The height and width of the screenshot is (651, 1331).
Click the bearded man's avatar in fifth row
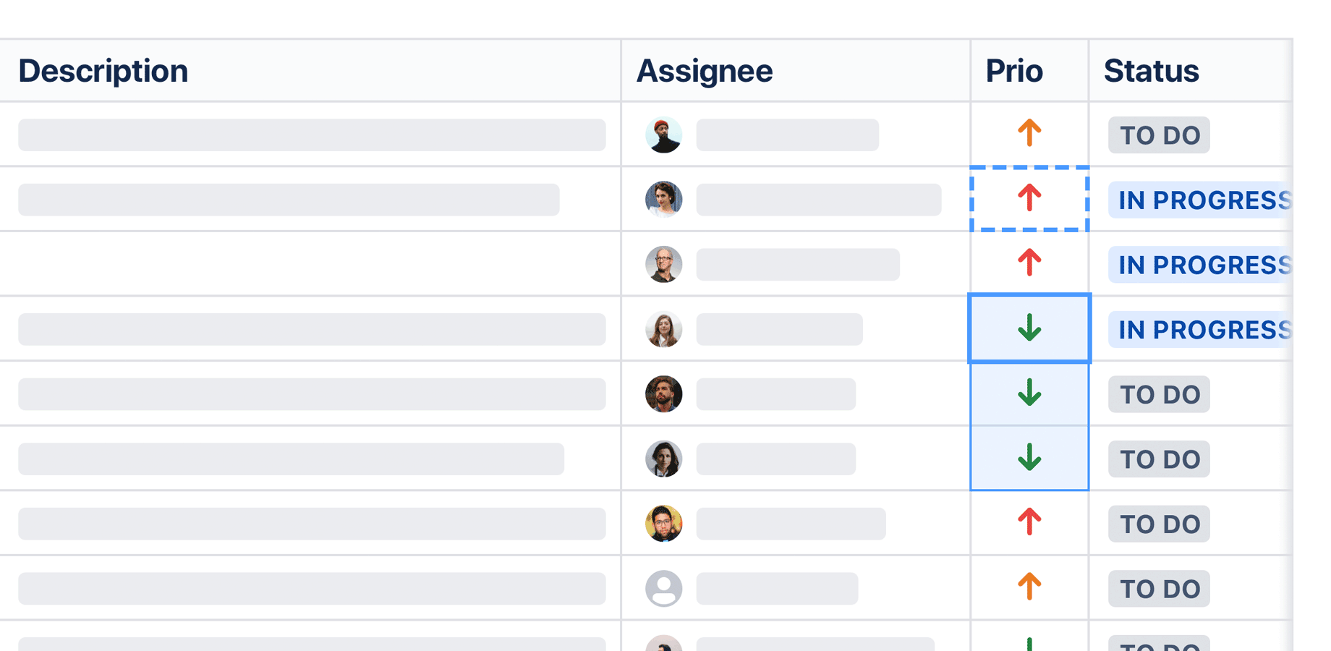(663, 393)
